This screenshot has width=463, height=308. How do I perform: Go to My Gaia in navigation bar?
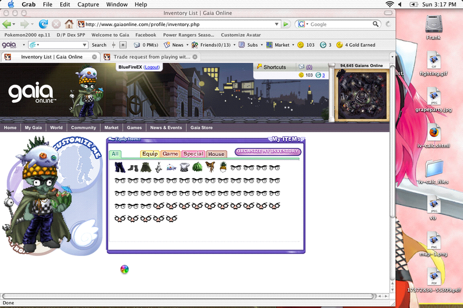33,128
